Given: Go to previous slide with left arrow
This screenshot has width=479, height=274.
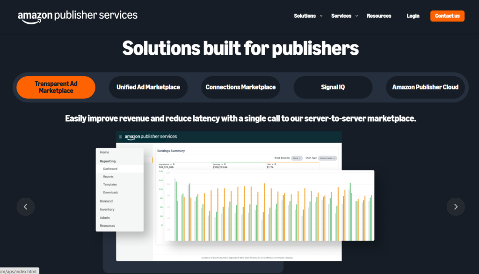Looking at the screenshot, I should pos(26,207).
